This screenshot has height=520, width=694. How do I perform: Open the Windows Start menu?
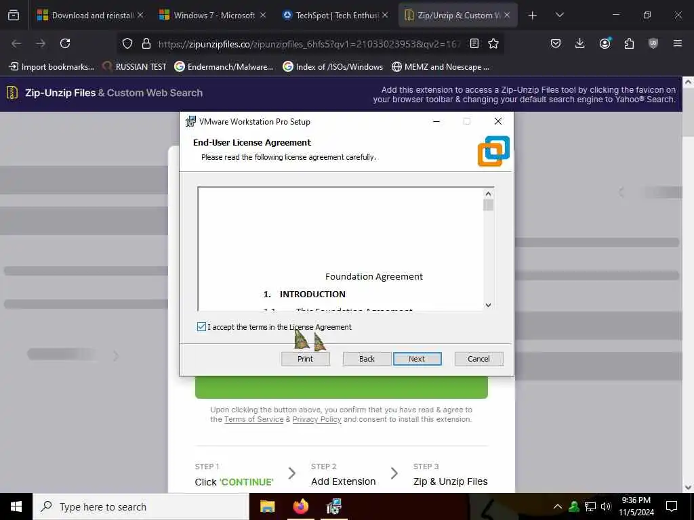point(16,506)
